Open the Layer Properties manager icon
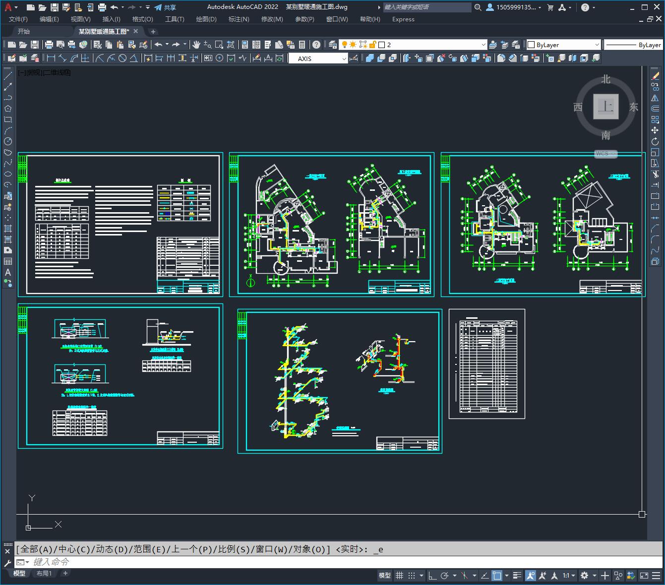This screenshot has width=665, height=585. coord(333,45)
